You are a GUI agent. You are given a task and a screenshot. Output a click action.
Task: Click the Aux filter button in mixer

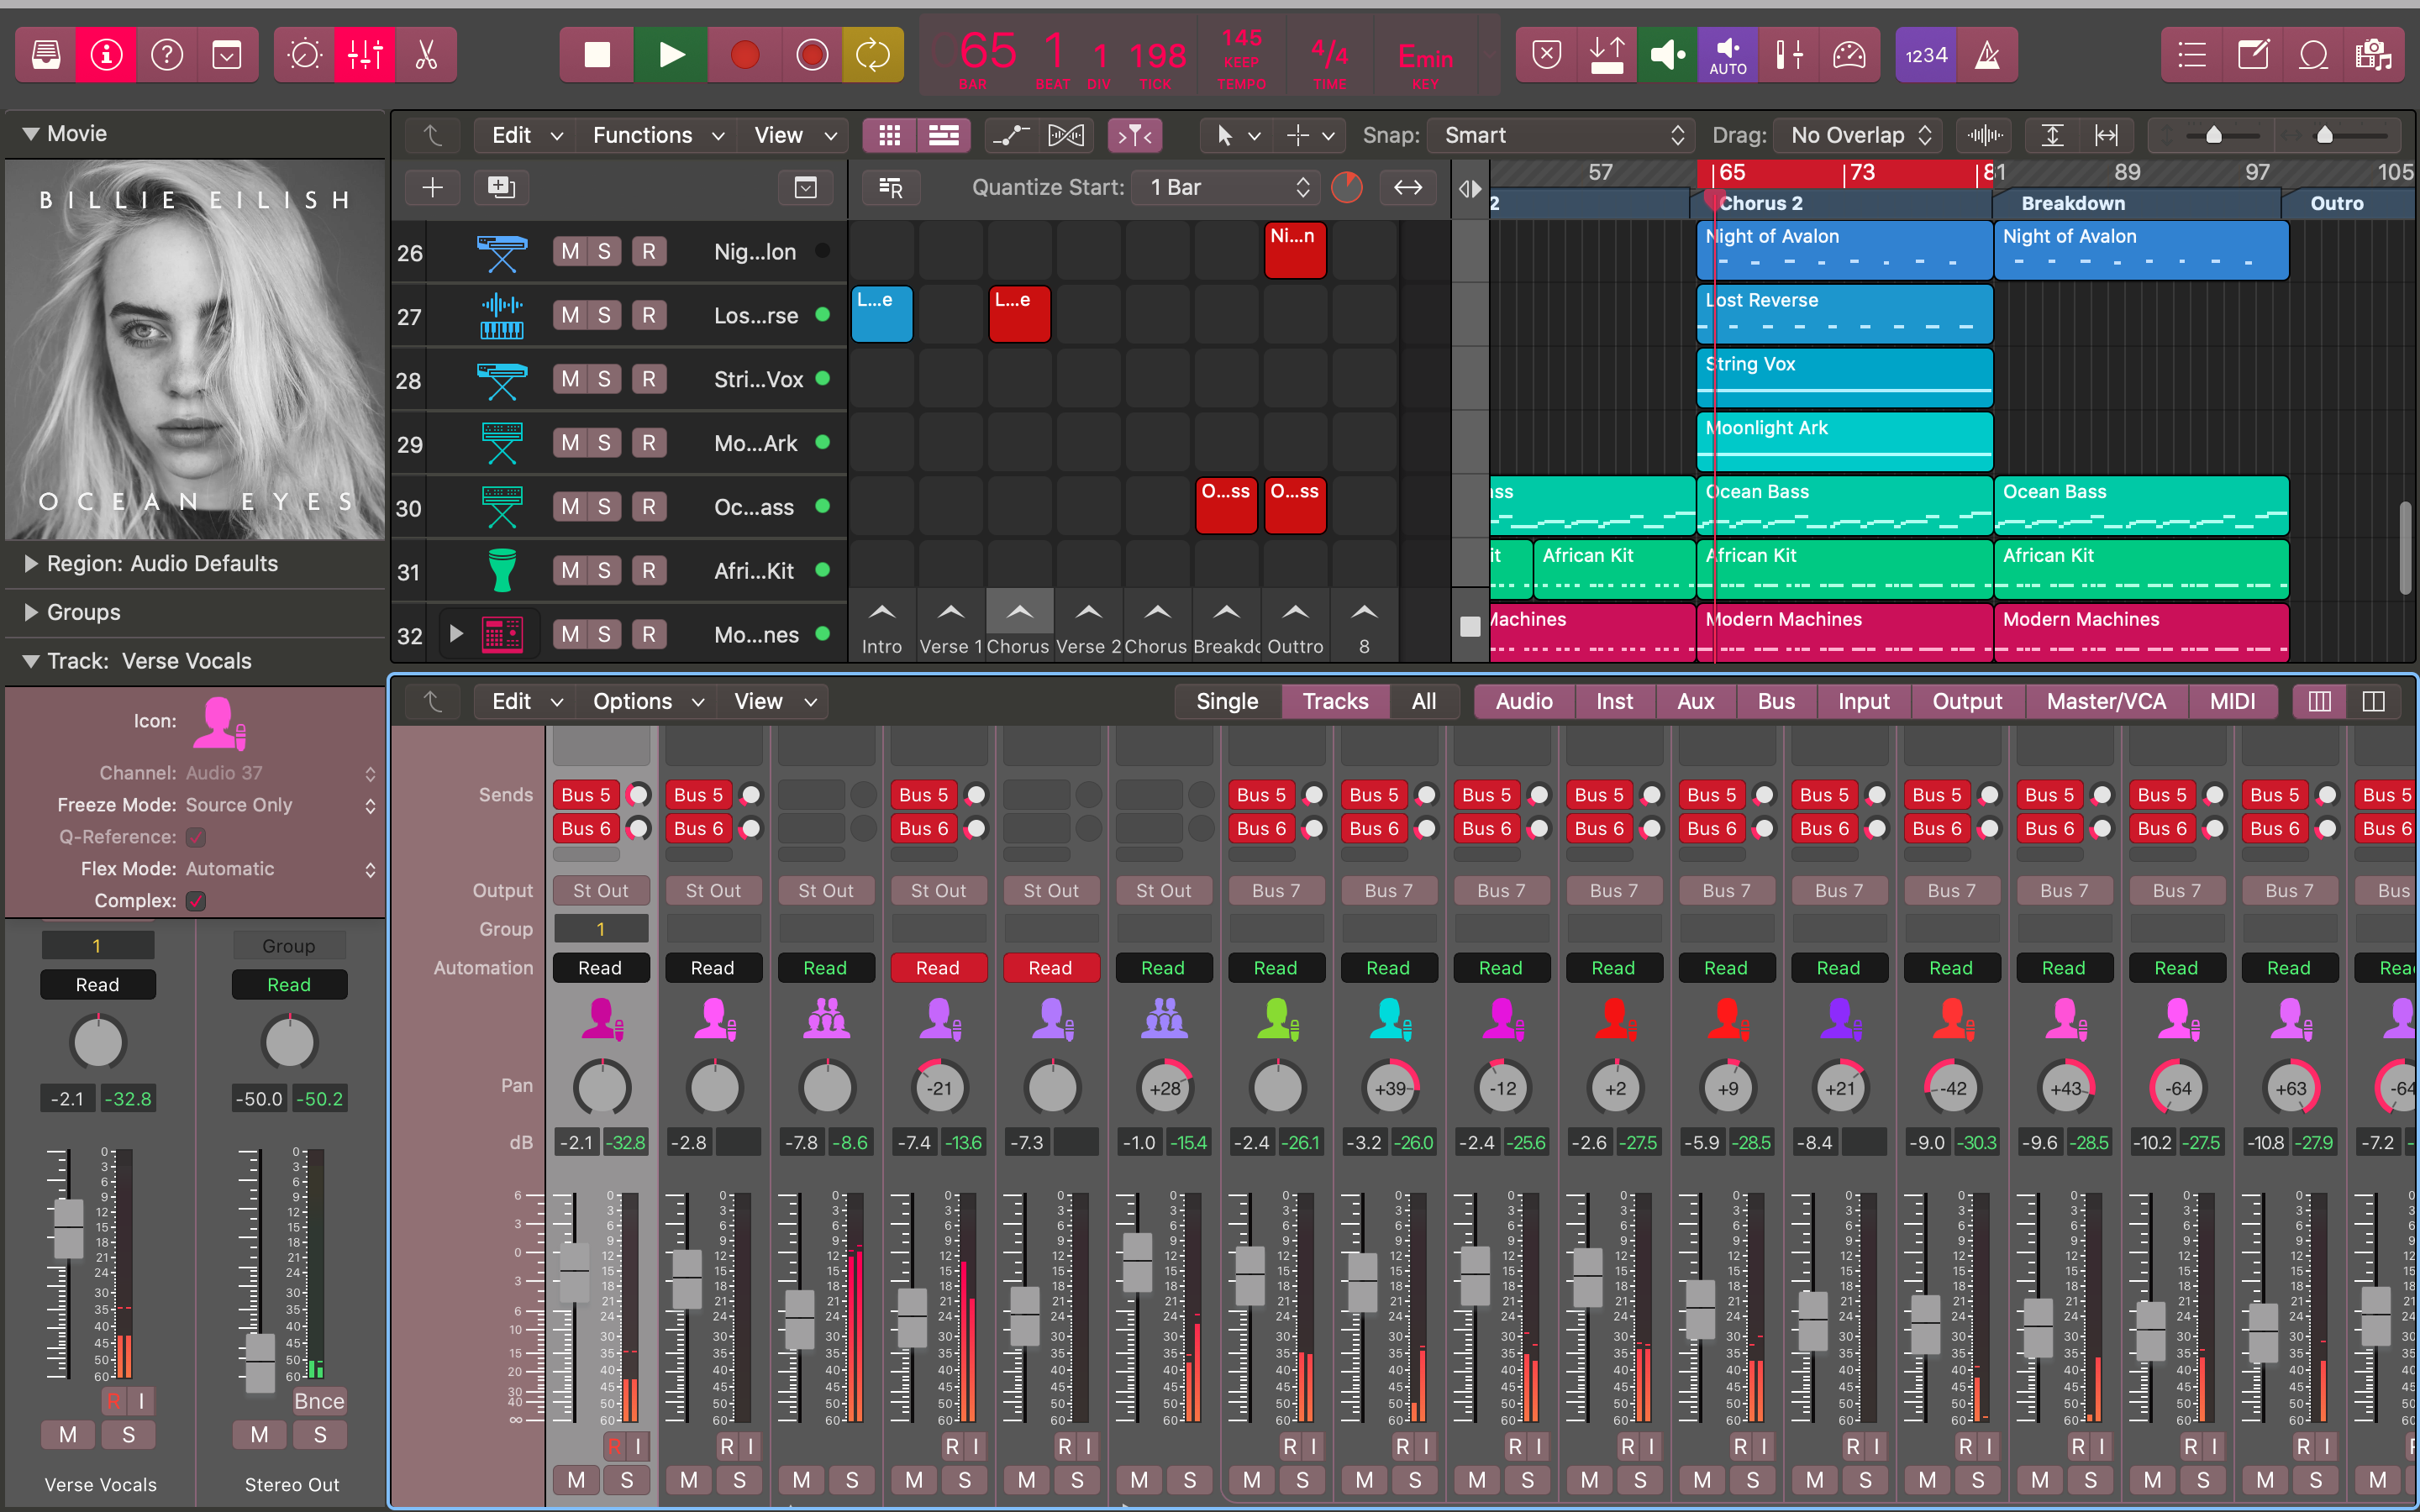[x=1695, y=701]
